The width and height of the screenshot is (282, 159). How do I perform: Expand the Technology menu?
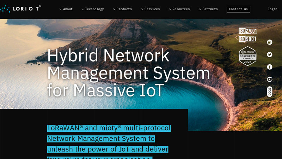click(93, 9)
